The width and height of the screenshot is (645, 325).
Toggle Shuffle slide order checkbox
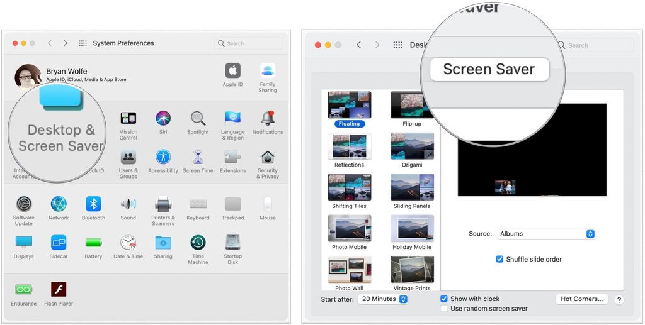tap(499, 260)
